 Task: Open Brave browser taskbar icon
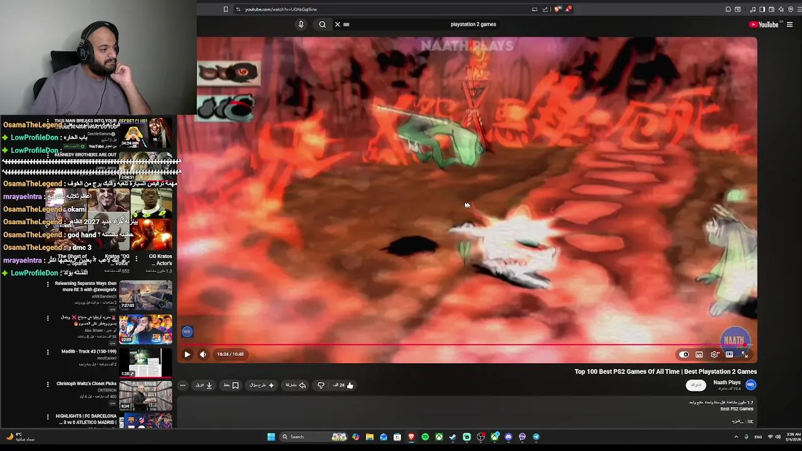[x=412, y=437]
